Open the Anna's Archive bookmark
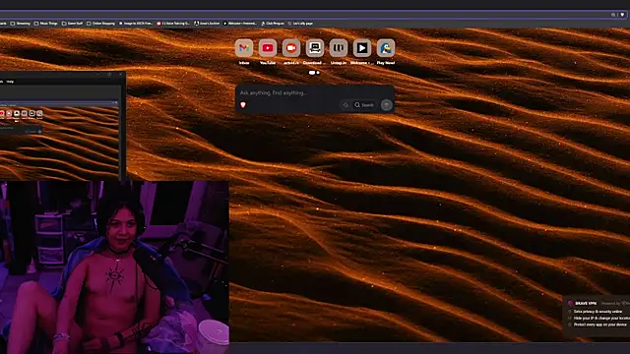 pos(207,24)
